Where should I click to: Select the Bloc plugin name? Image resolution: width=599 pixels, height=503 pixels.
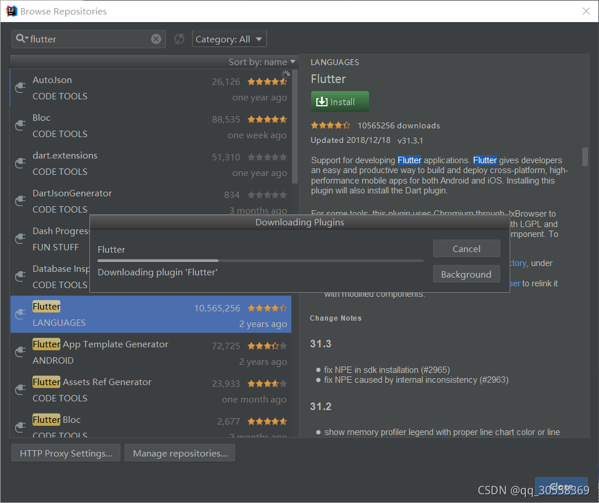tap(41, 118)
